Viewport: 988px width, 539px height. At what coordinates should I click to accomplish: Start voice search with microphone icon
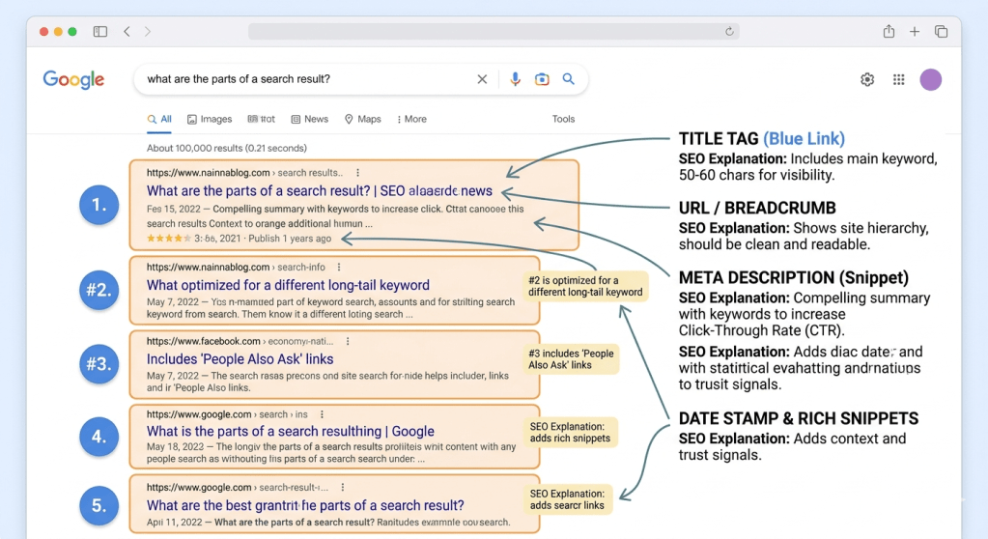pos(515,79)
